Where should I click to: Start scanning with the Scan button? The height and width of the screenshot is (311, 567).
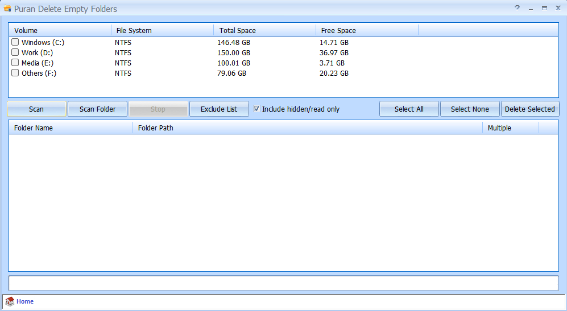[36, 109]
